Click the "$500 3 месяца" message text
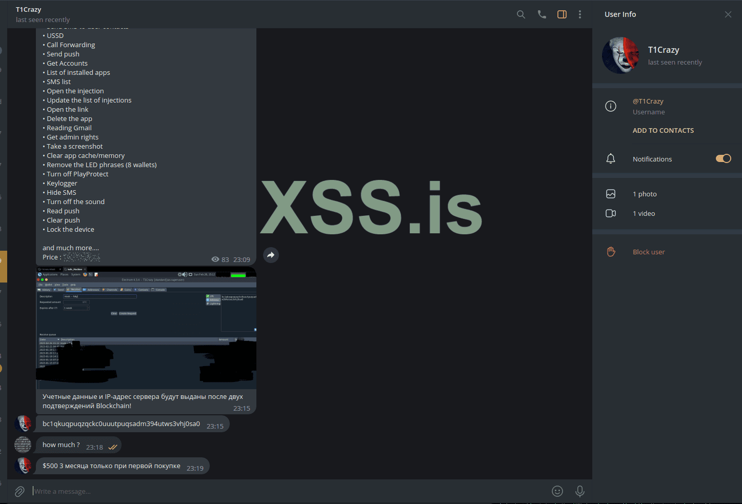 (111, 466)
